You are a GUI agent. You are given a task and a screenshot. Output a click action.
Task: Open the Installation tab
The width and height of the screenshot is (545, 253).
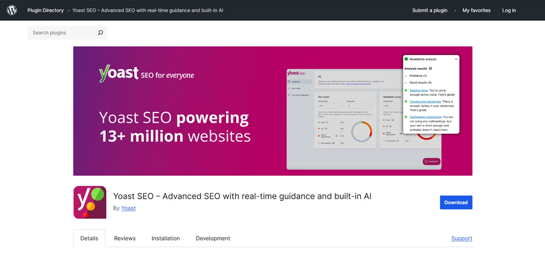(x=165, y=238)
